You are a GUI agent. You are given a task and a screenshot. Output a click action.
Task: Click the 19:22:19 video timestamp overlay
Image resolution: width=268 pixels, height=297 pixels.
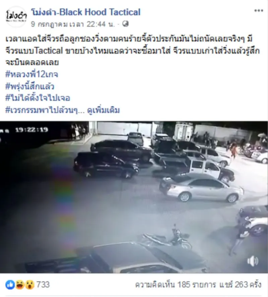tap(31, 130)
